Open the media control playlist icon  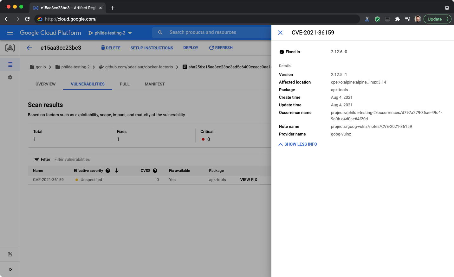click(x=408, y=19)
